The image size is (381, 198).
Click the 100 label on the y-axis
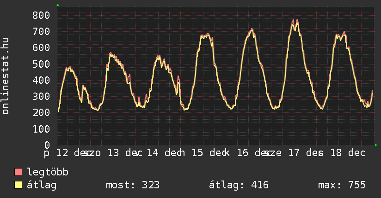41,129
